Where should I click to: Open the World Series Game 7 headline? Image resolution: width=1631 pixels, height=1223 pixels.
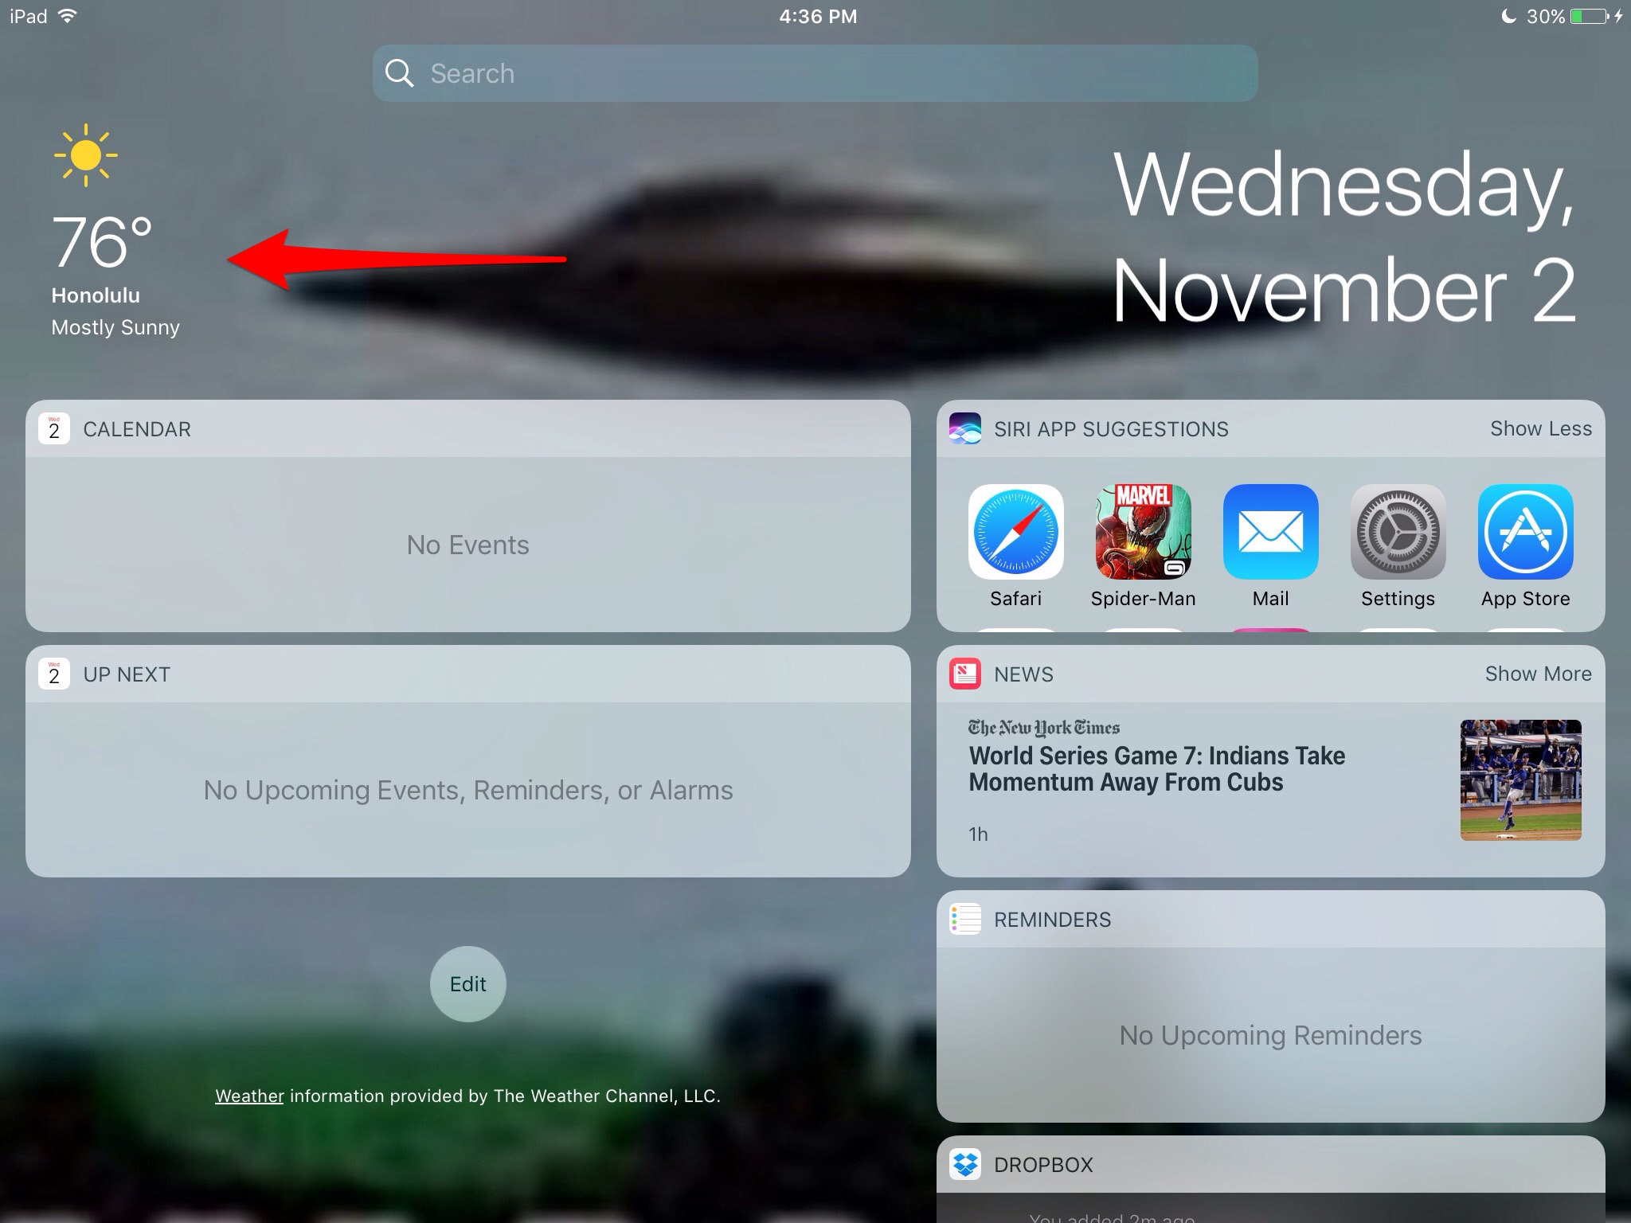tap(1156, 768)
